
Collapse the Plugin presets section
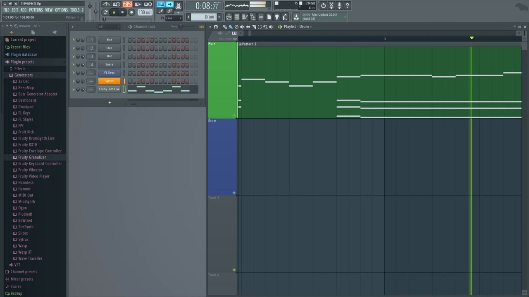coord(22,62)
